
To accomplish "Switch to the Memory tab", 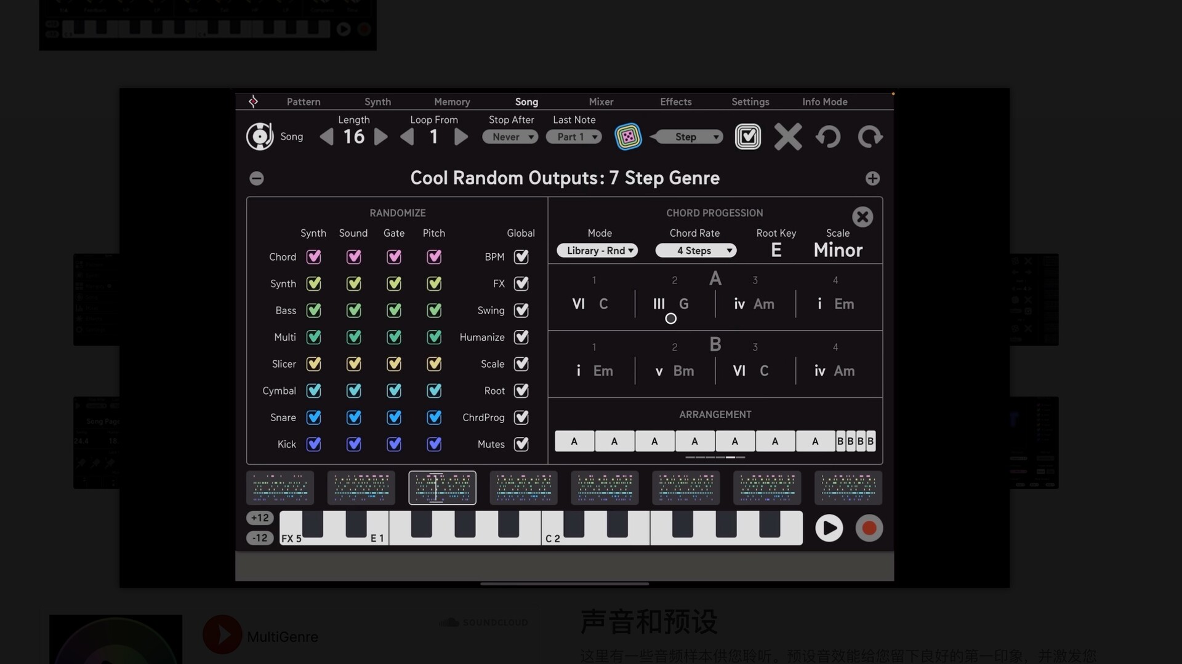I will click(452, 102).
